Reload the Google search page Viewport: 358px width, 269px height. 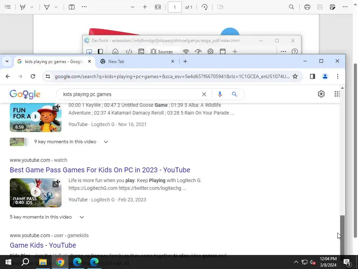33,76
